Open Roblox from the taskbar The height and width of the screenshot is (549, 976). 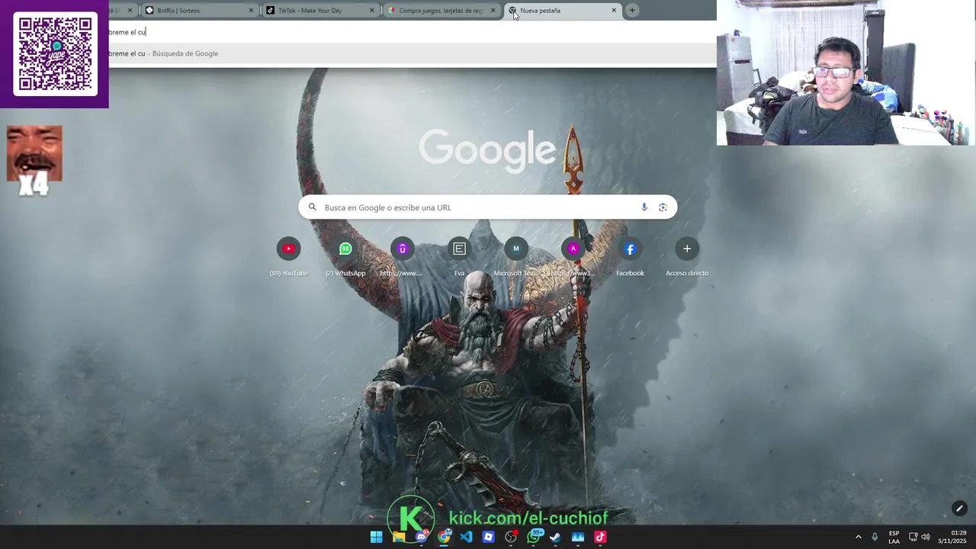click(489, 537)
